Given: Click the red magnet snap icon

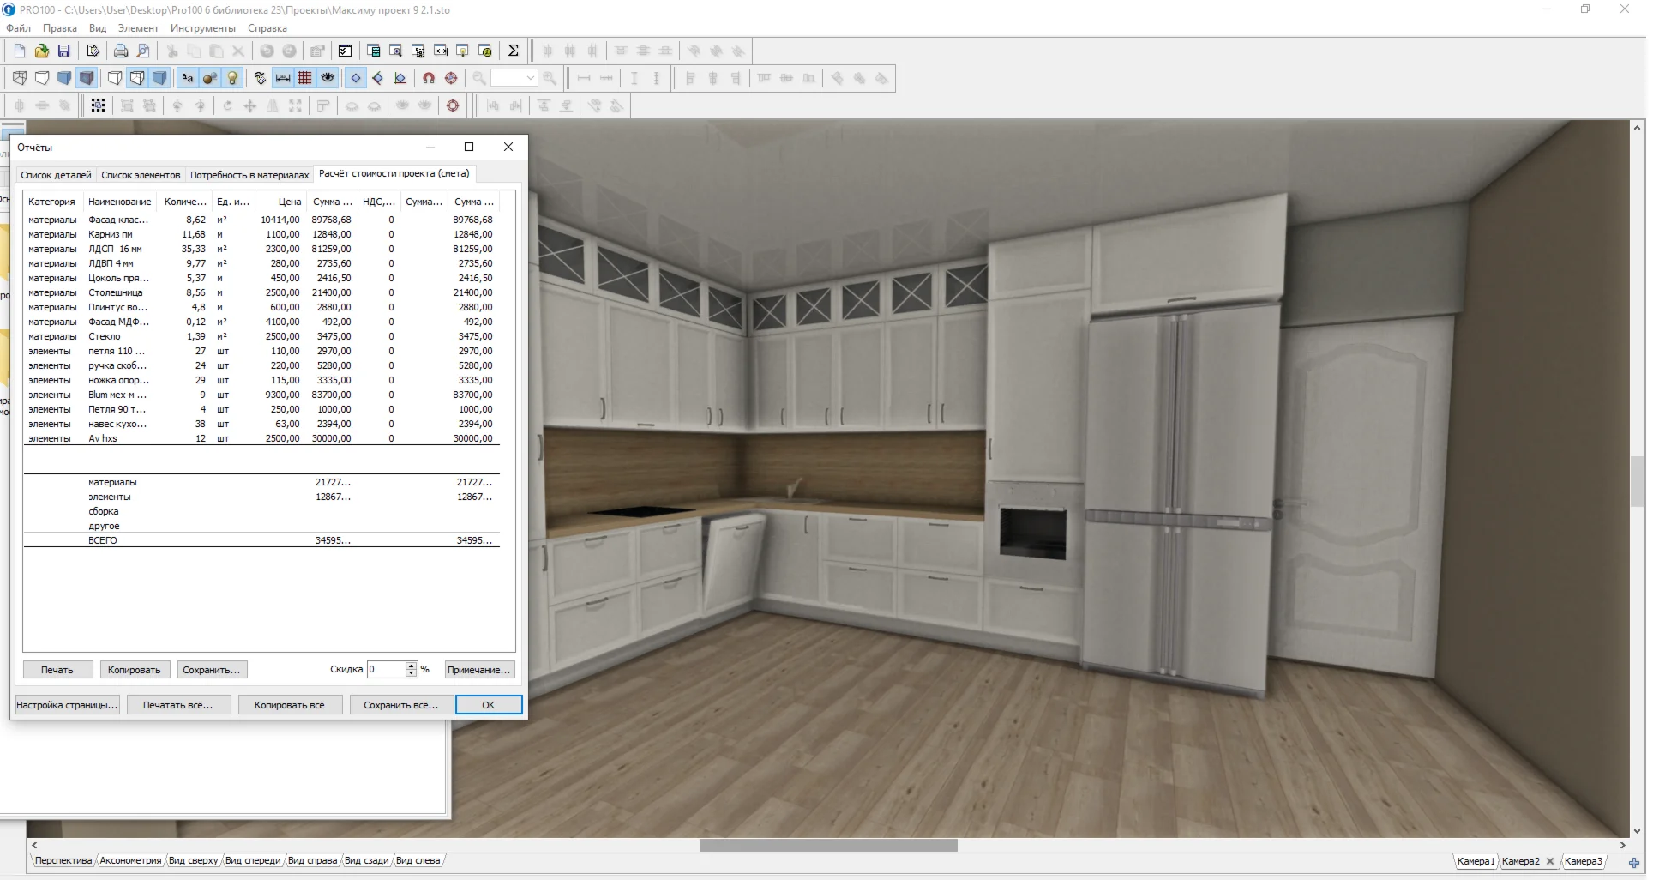Looking at the screenshot, I should click(429, 79).
